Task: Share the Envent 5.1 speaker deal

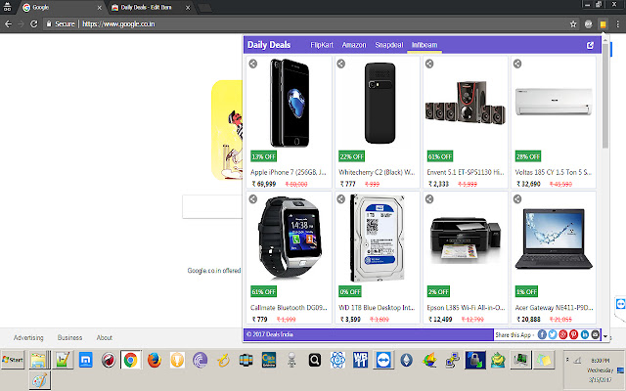Action: [x=429, y=64]
